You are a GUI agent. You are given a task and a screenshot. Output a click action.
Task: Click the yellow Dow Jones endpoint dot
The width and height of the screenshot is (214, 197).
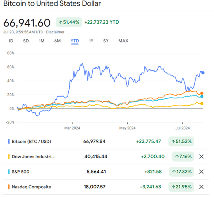pos(202,103)
